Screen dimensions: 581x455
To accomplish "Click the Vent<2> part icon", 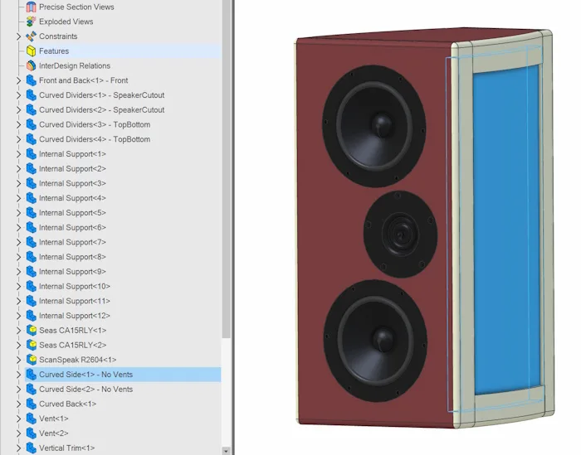I will (32, 433).
